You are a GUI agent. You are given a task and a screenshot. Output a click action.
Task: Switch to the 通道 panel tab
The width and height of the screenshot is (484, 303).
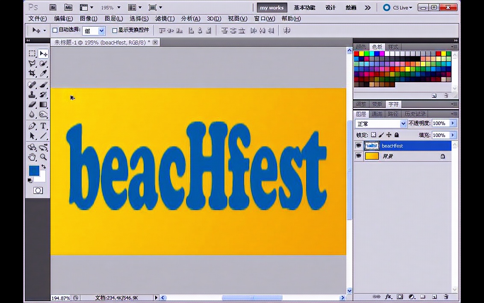[377, 114]
